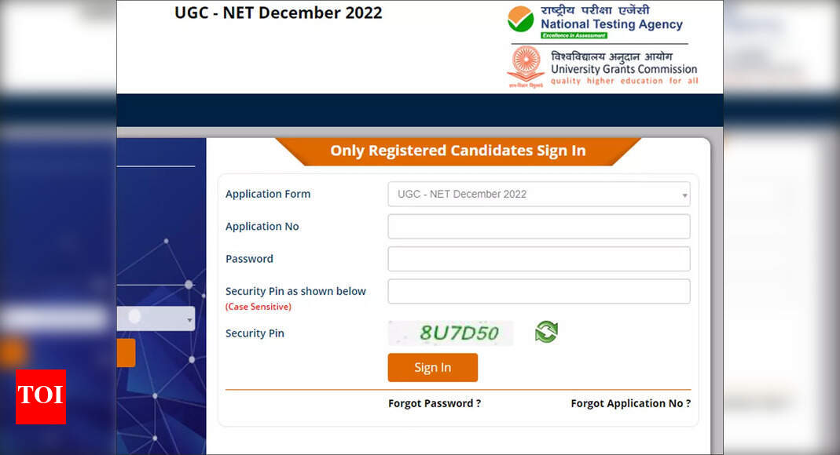Screen dimensions: 840x455
Task: Click the 8U7D50 captcha image
Action: coord(450,333)
